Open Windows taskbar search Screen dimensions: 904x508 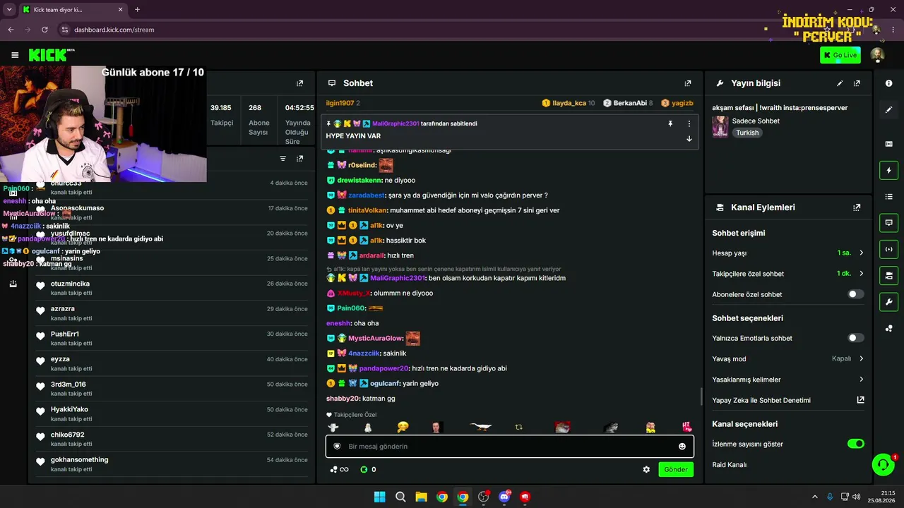click(x=400, y=497)
